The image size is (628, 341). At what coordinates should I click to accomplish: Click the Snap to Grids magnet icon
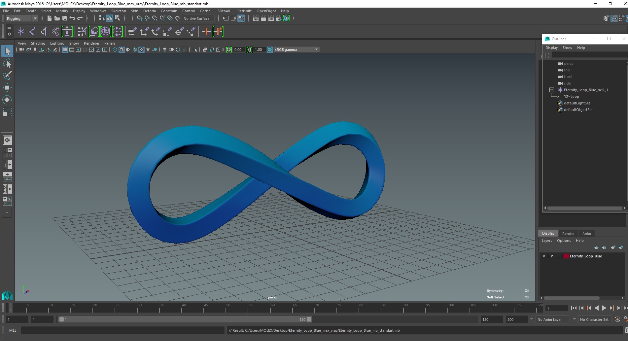[x=139, y=19]
